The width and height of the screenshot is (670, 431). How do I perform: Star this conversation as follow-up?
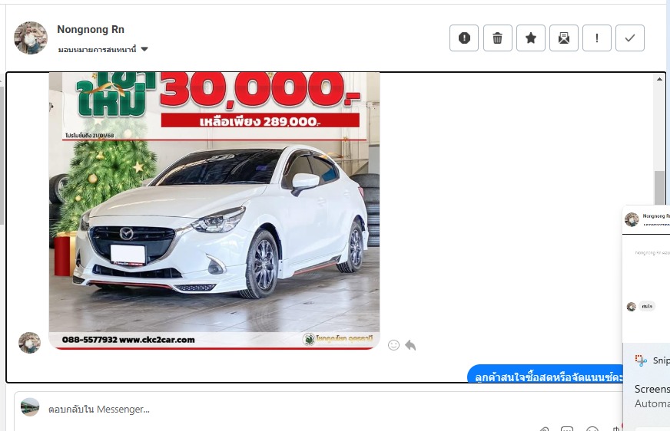[x=531, y=38]
